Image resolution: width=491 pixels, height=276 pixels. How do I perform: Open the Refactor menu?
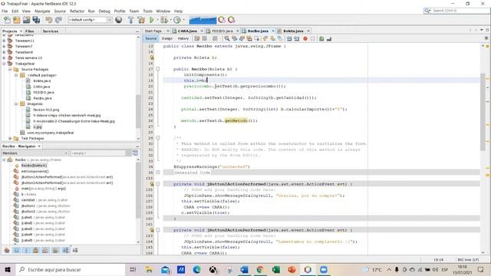coord(77,11)
